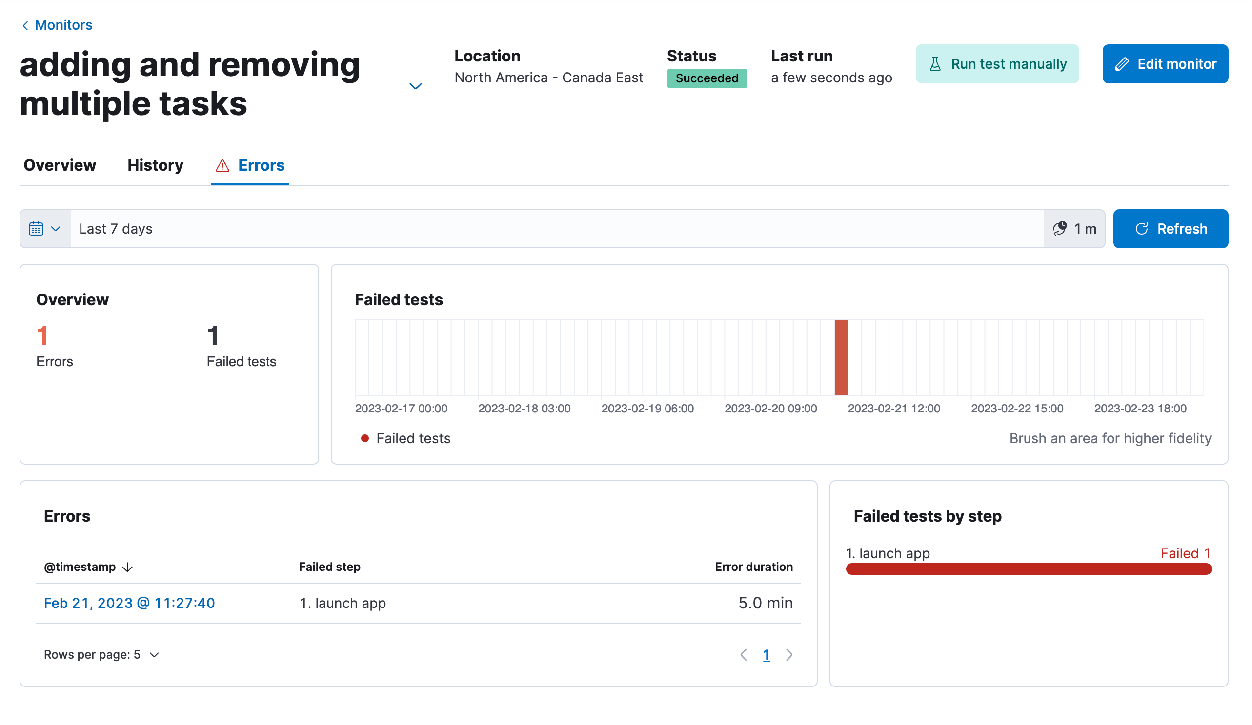Click the red launch app failed bar

(1029, 569)
